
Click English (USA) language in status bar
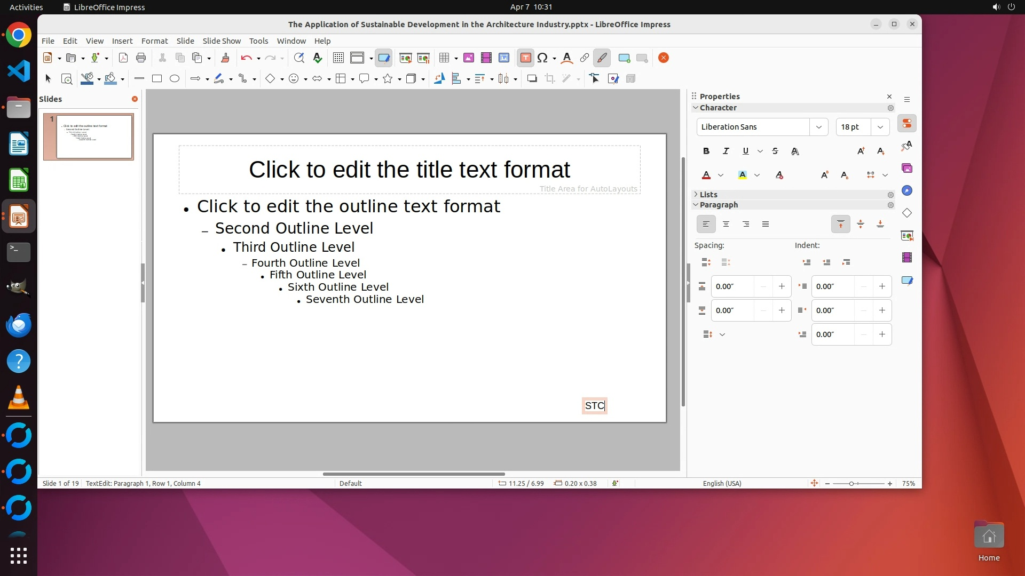[x=722, y=484]
